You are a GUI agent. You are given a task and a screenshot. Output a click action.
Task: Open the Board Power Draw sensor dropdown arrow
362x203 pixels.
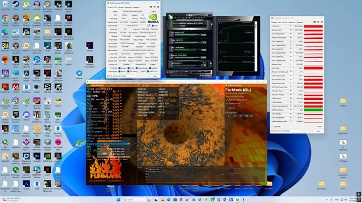[291, 83]
